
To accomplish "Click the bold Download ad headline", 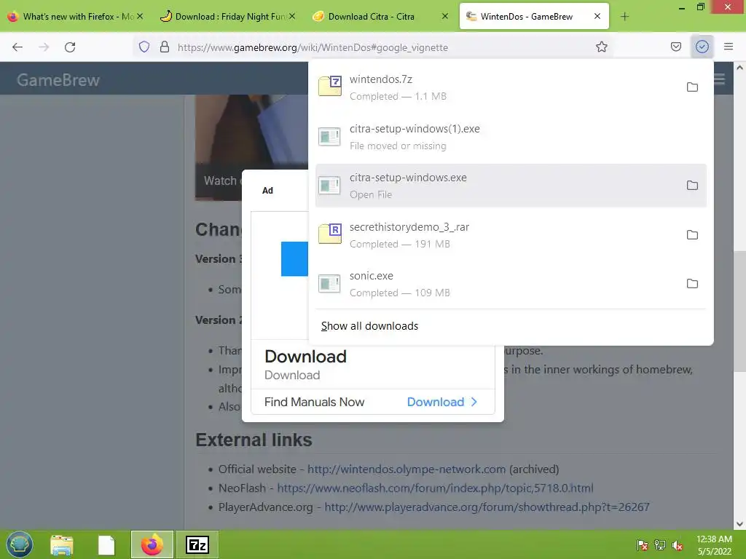I will pos(305,357).
